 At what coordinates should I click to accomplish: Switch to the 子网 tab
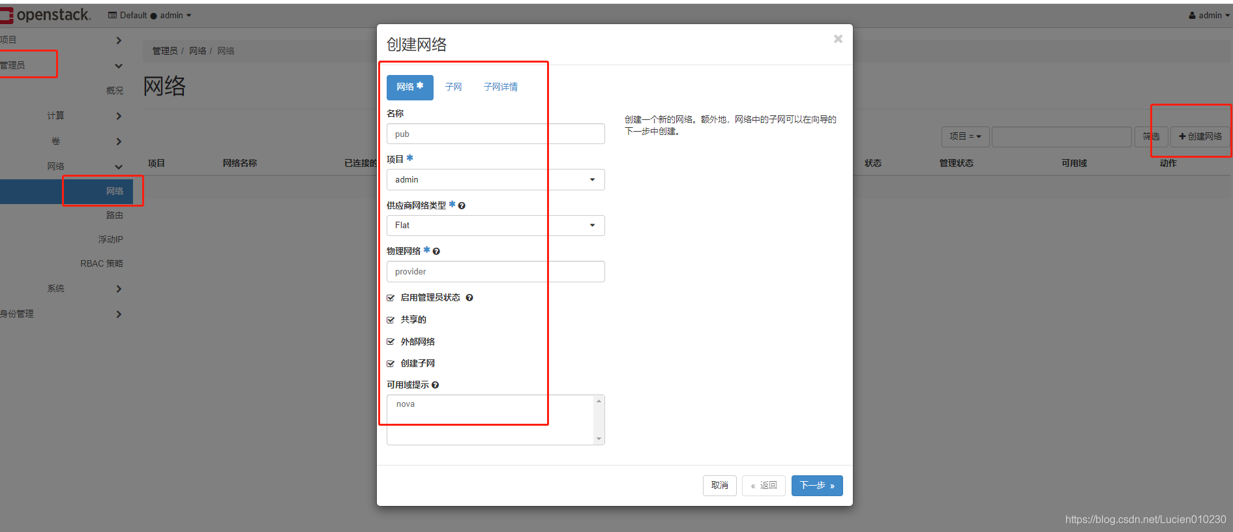click(x=453, y=87)
